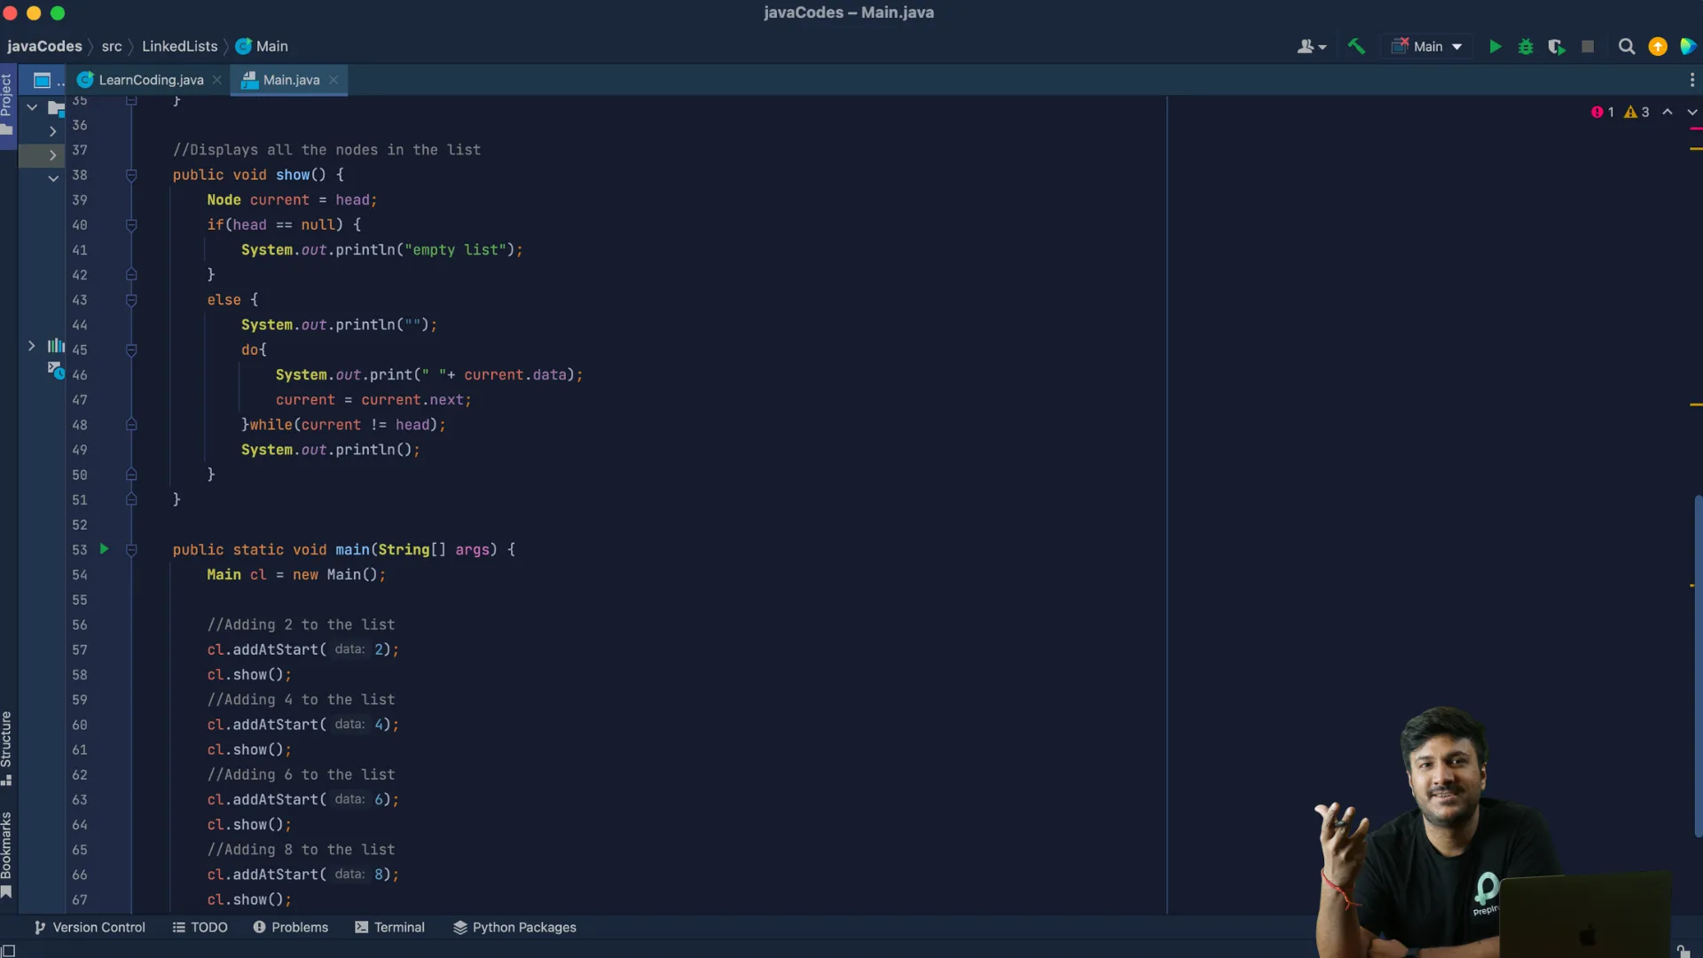Open the Problems tool window

click(291, 927)
